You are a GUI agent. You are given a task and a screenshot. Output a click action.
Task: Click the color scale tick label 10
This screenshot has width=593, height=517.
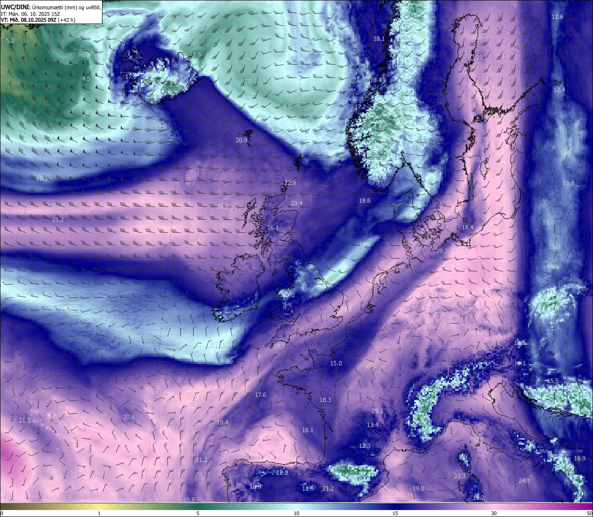click(296, 513)
